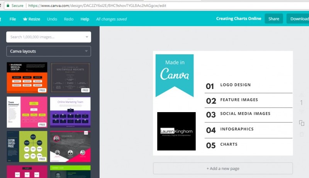Select the Riverside Medical Center orange layout
This screenshot has width=309, height=178.
click(x=27, y=77)
